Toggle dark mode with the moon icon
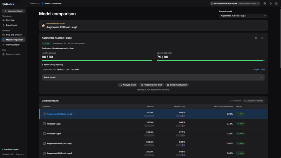The height and width of the screenshot is (158, 281). (x=271, y=3)
